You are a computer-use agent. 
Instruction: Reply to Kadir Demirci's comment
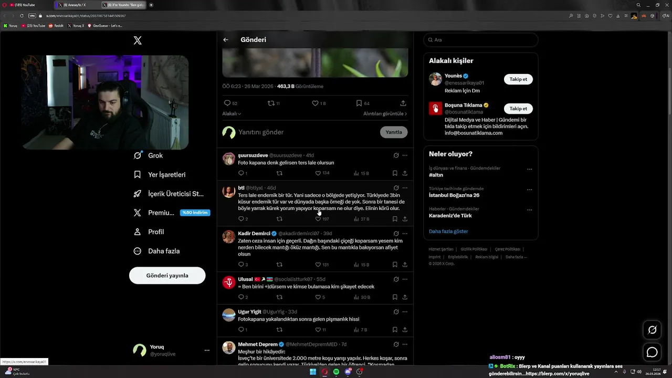point(243,265)
